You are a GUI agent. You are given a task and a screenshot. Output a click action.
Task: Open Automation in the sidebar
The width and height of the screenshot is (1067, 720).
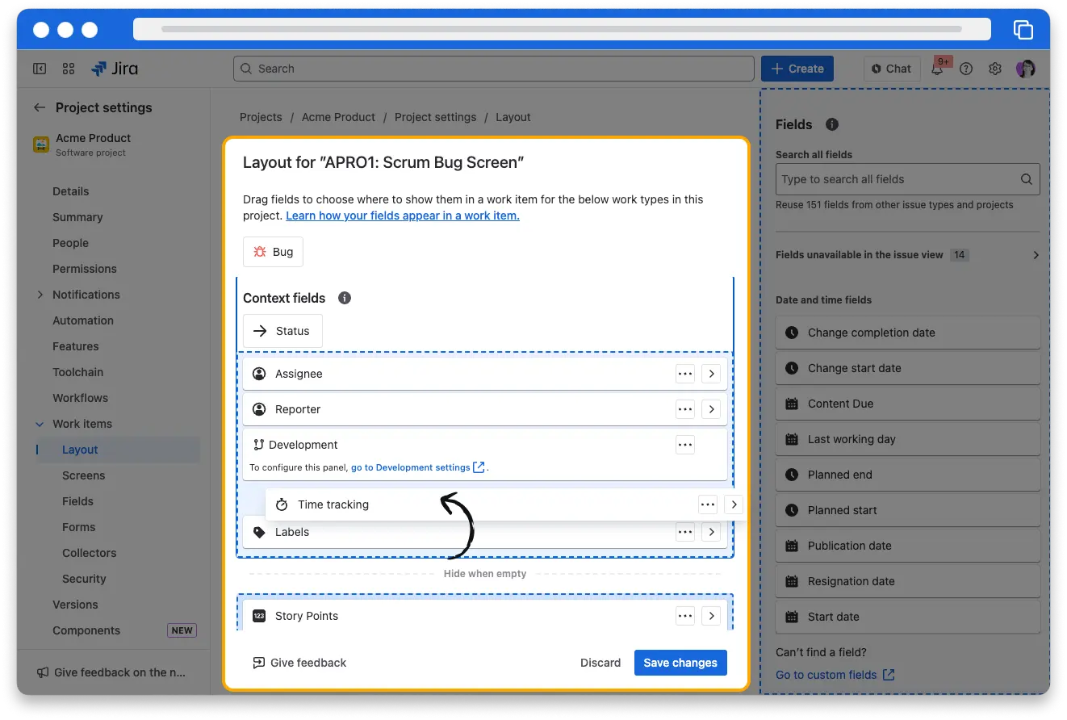tap(83, 320)
